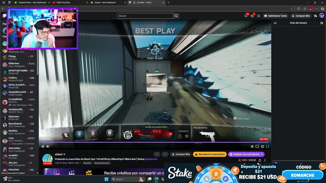Open the whispers chat bubble icon
This screenshot has height=183, width=326.
click(259, 16)
